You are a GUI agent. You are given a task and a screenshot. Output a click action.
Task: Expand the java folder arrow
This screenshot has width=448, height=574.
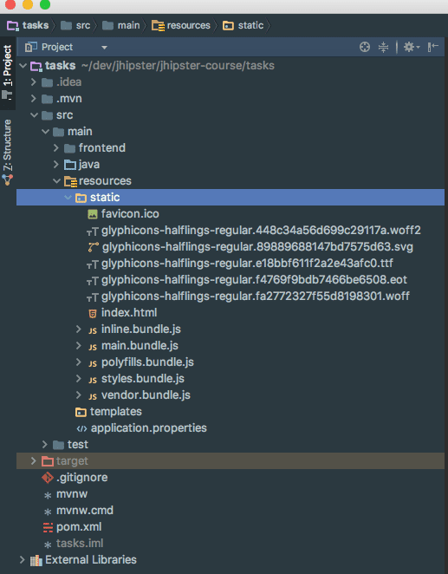56,165
